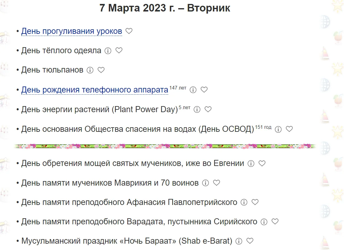Open info for "Ночь Бараат" holiday
Viewport: 344px width, 250px height.
coord(239,241)
